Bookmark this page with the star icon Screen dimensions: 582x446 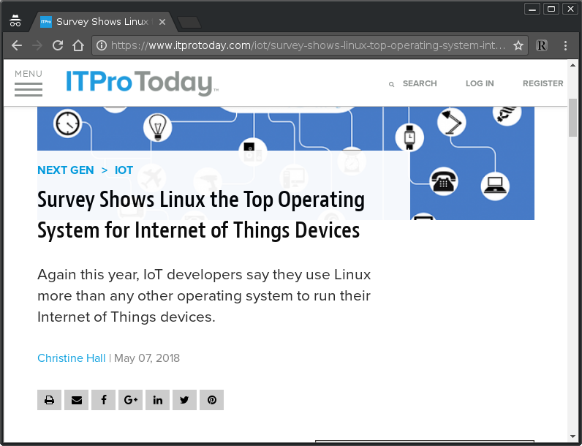518,45
